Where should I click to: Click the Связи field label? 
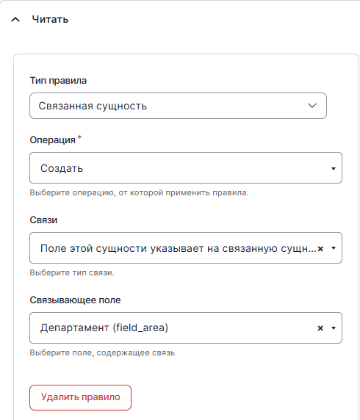click(43, 220)
